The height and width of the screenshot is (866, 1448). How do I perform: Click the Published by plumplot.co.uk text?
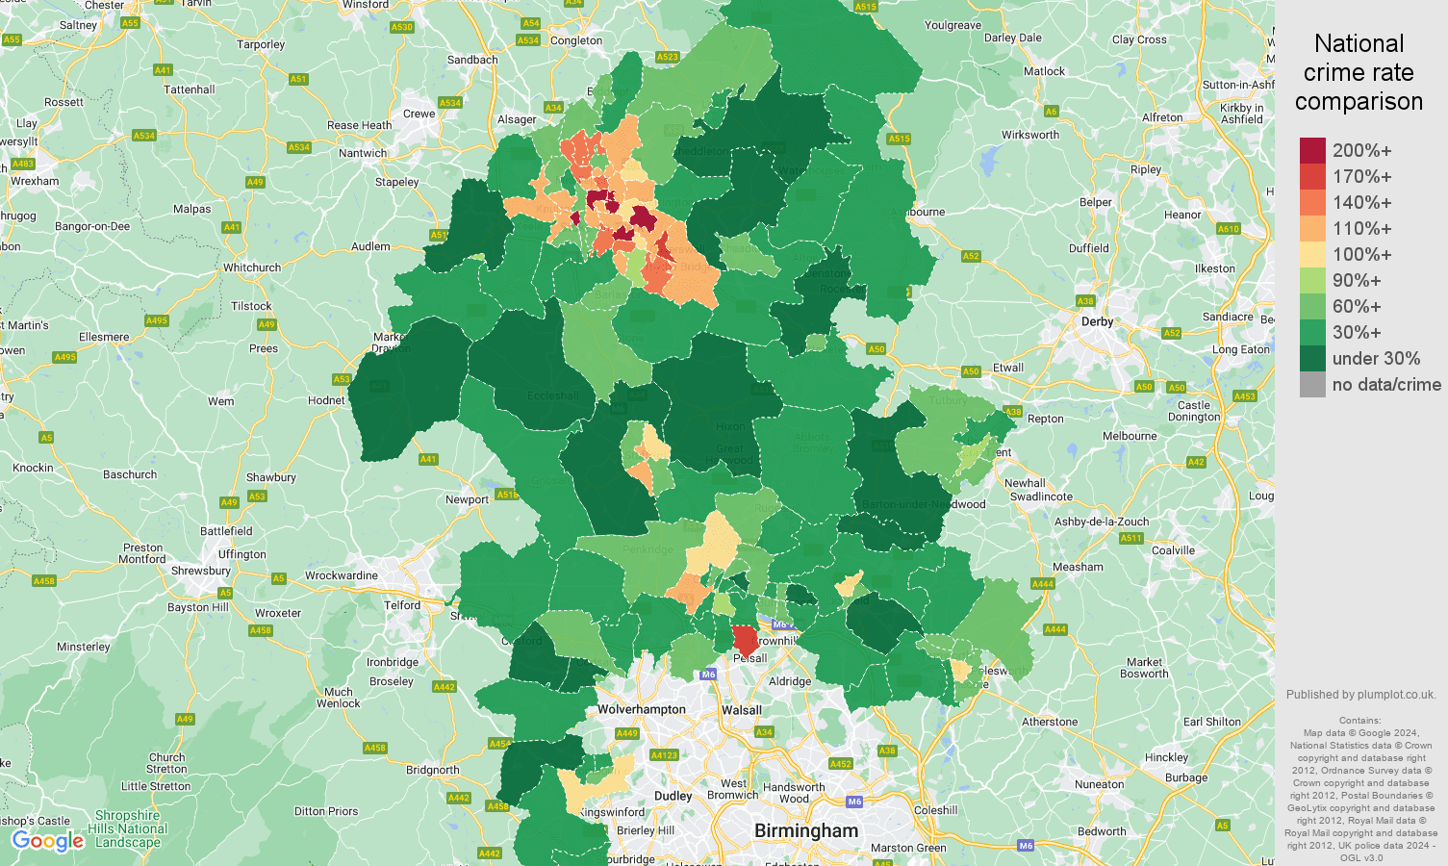click(1360, 694)
